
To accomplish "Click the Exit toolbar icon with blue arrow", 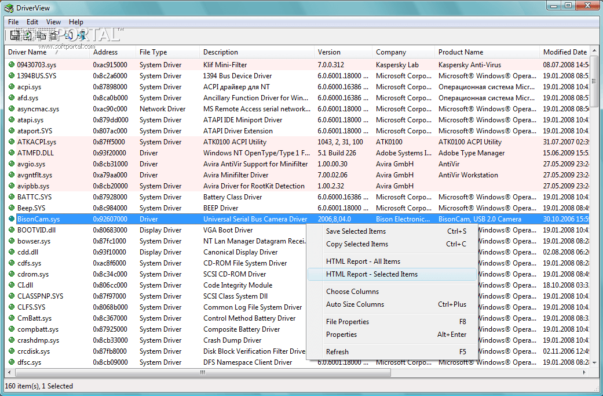I will [x=82, y=36].
